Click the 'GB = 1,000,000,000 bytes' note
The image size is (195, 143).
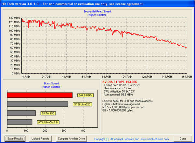click(x=118, y=110)
